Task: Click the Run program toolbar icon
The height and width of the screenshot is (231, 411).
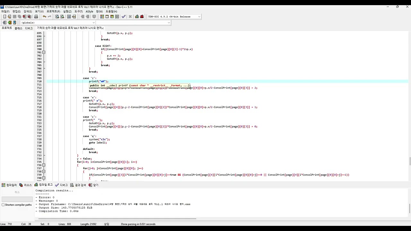Action: tap(107, 17)
